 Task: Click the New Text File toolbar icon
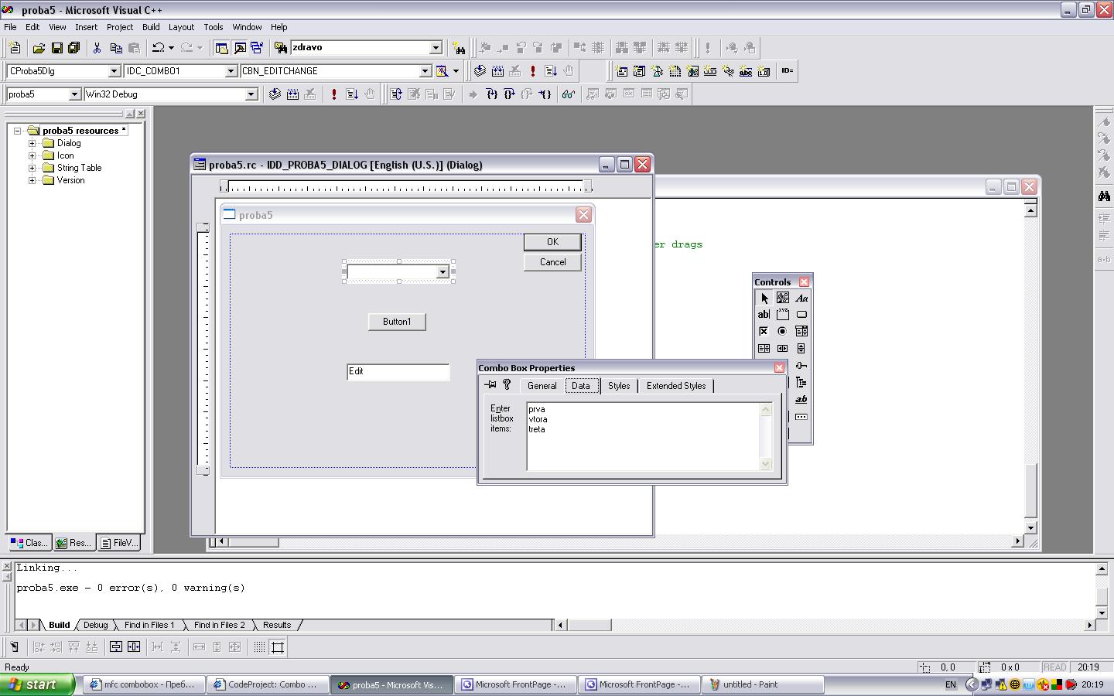(15, 48)
